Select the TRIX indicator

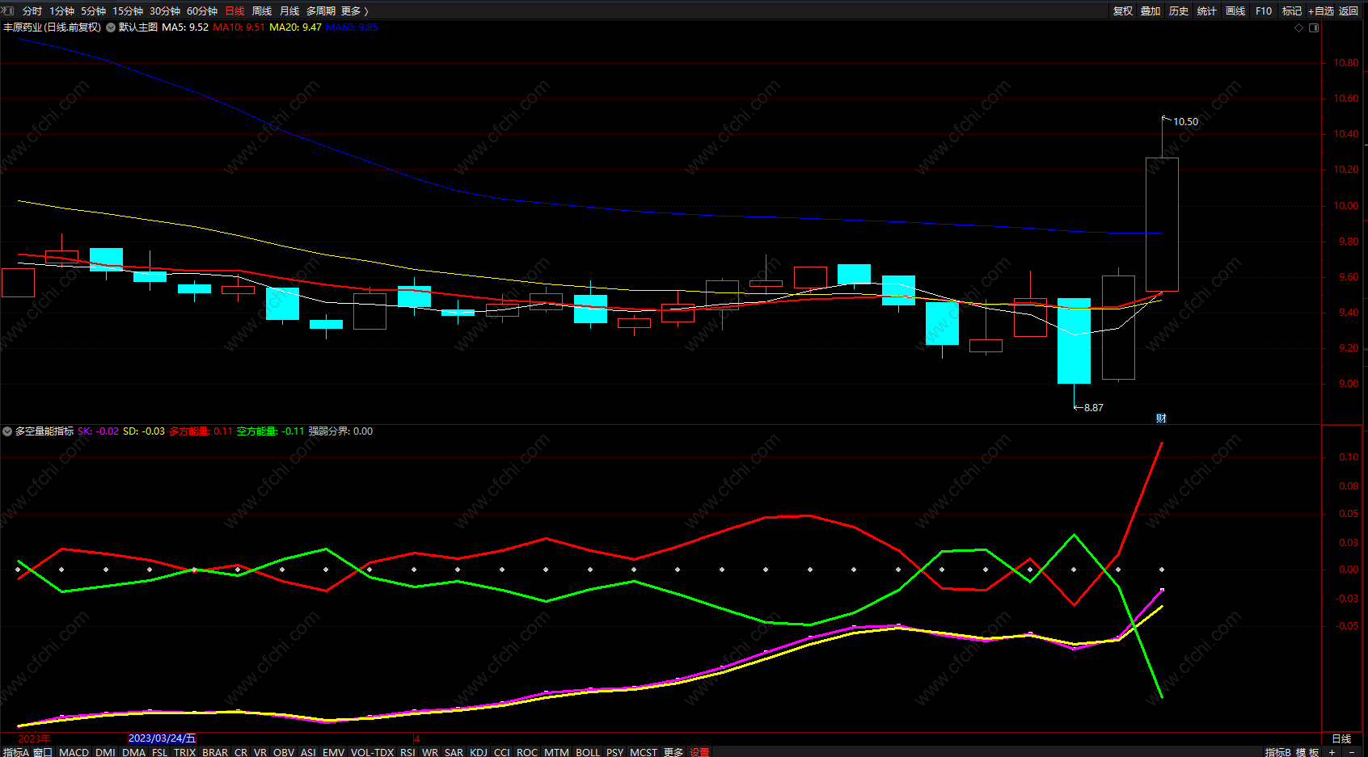[184, 752]
